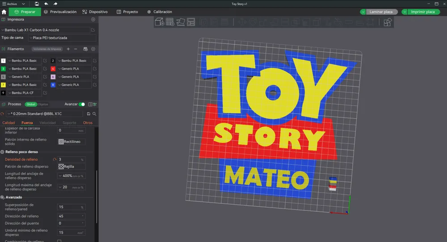Open the filament 5 Generic PLA dropdown
The width and height of the screenshot is (447, 242).
click(x=25, y=77)
